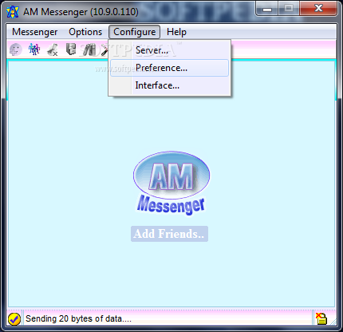Minimize the AM Messenger window
Image resolution: width=343 pixels, height=332 pixels.
pos(267,9)
